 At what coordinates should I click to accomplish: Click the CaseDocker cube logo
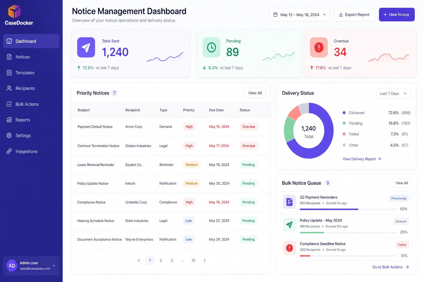pyautogui.click(x=14, y=12)
